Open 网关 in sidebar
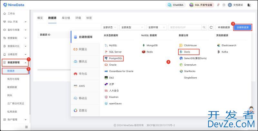This screenshot has width=258, height=131. coord(10,95)
